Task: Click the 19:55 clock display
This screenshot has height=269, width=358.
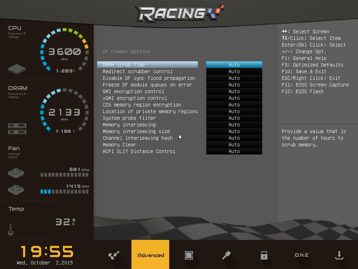Action: 47,251
